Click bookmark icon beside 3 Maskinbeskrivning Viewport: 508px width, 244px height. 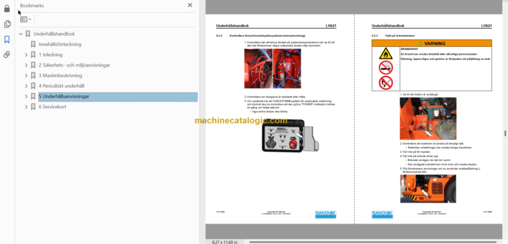point(33,75)
